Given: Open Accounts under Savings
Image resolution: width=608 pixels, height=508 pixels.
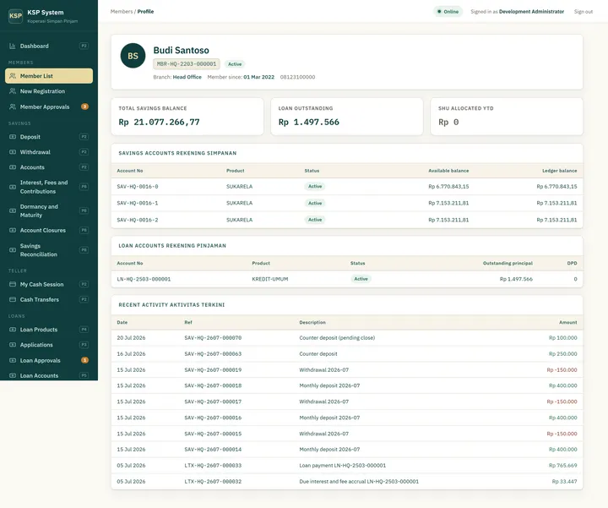Looking at the screenshot, I should point(49,167).
